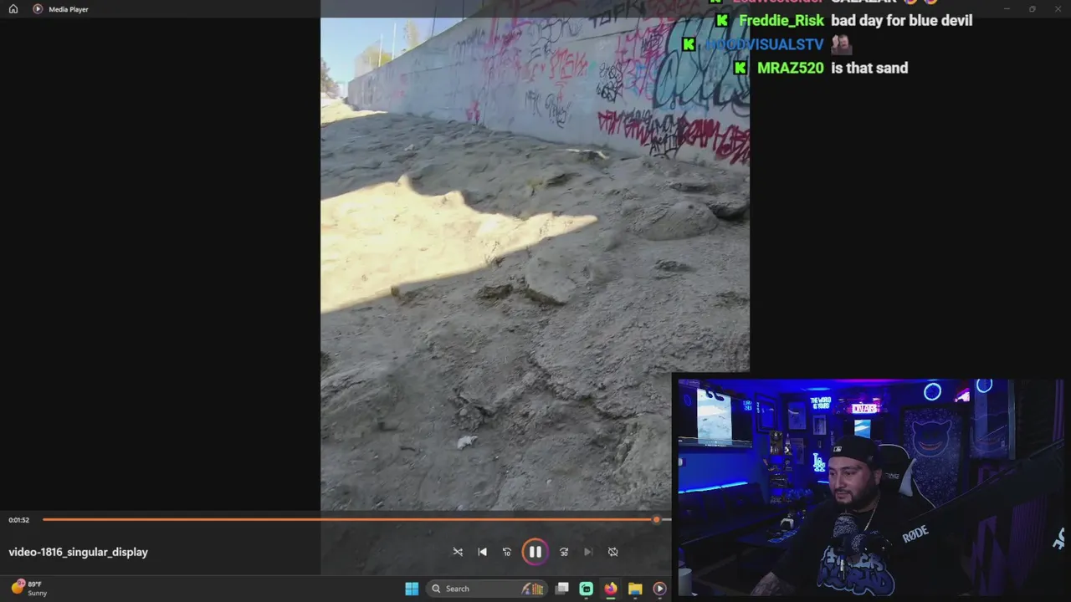Maximize the Media Player window
1071x602 pixels.
coord(1032,9)
